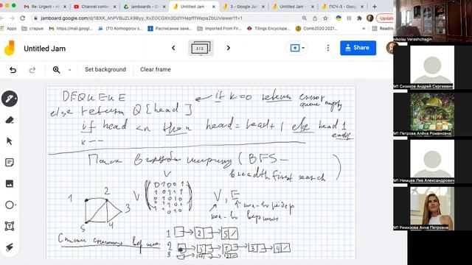Click the Untitled Jam title
Image resolution: width=472 pixels, height=265 pixels.
click(44, 49)
